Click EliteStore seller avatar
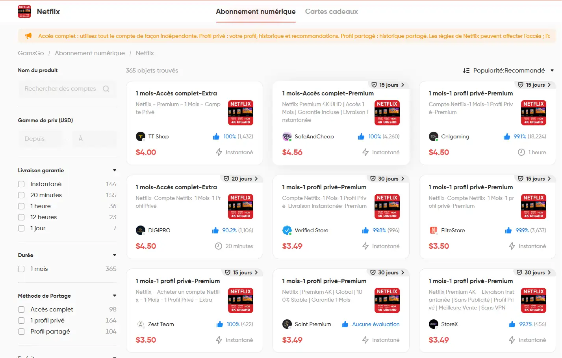The image size is (562, 358). 434,230
